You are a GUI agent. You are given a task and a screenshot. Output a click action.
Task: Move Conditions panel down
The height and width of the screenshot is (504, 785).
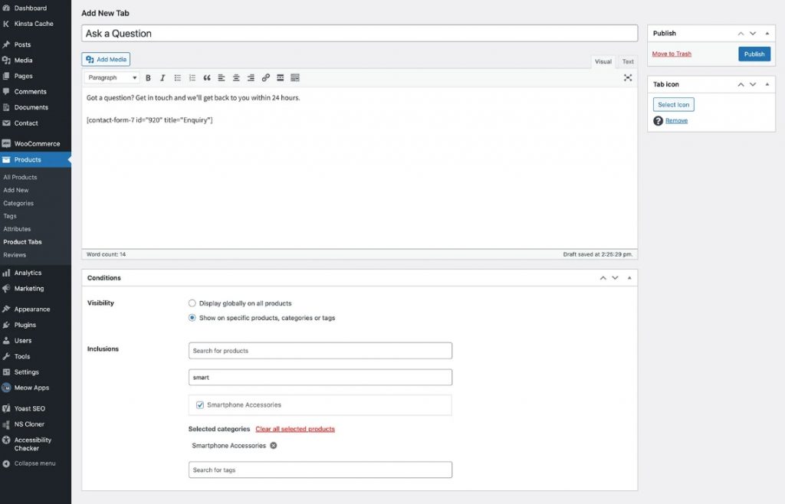click(x=615, y=278)
